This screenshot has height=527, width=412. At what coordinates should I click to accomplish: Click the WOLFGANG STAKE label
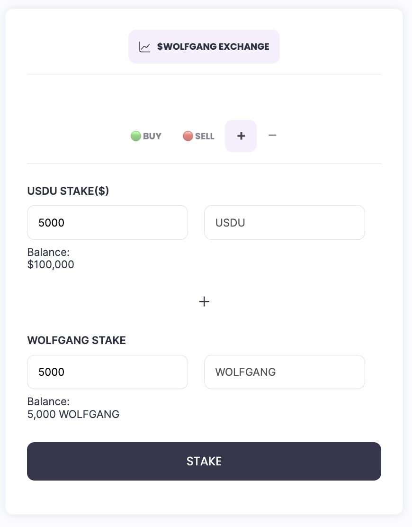(x=77, y=340)
